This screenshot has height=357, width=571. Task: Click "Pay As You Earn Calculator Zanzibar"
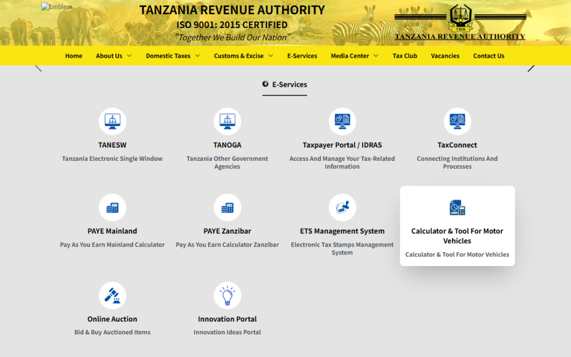pos(227,245)
